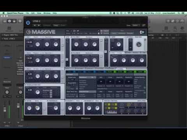Adjust the OSC2 Wt-position knob
The width and height of the screenshot is (187, 140).
pyautogui.click(x=38, y=60)
